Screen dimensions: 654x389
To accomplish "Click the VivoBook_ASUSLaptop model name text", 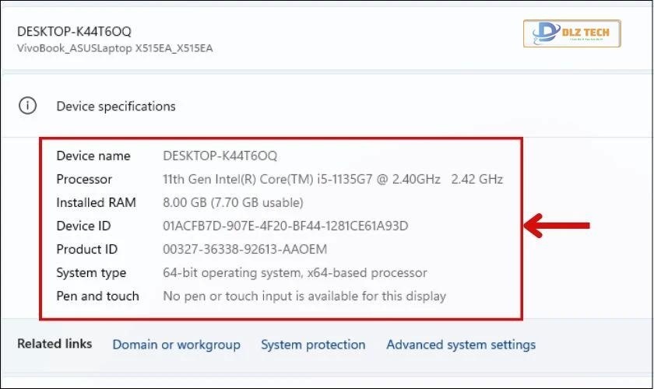I will (114, 48).
